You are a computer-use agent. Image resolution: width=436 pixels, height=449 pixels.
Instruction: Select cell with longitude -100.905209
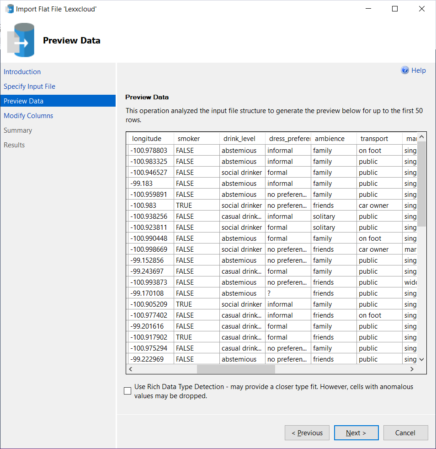coord(151,304)
